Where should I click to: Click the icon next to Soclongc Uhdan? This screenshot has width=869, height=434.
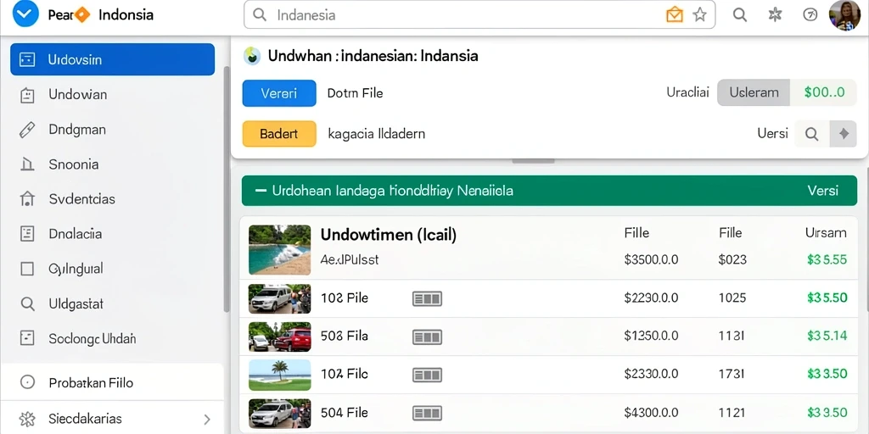pos(27,338)
